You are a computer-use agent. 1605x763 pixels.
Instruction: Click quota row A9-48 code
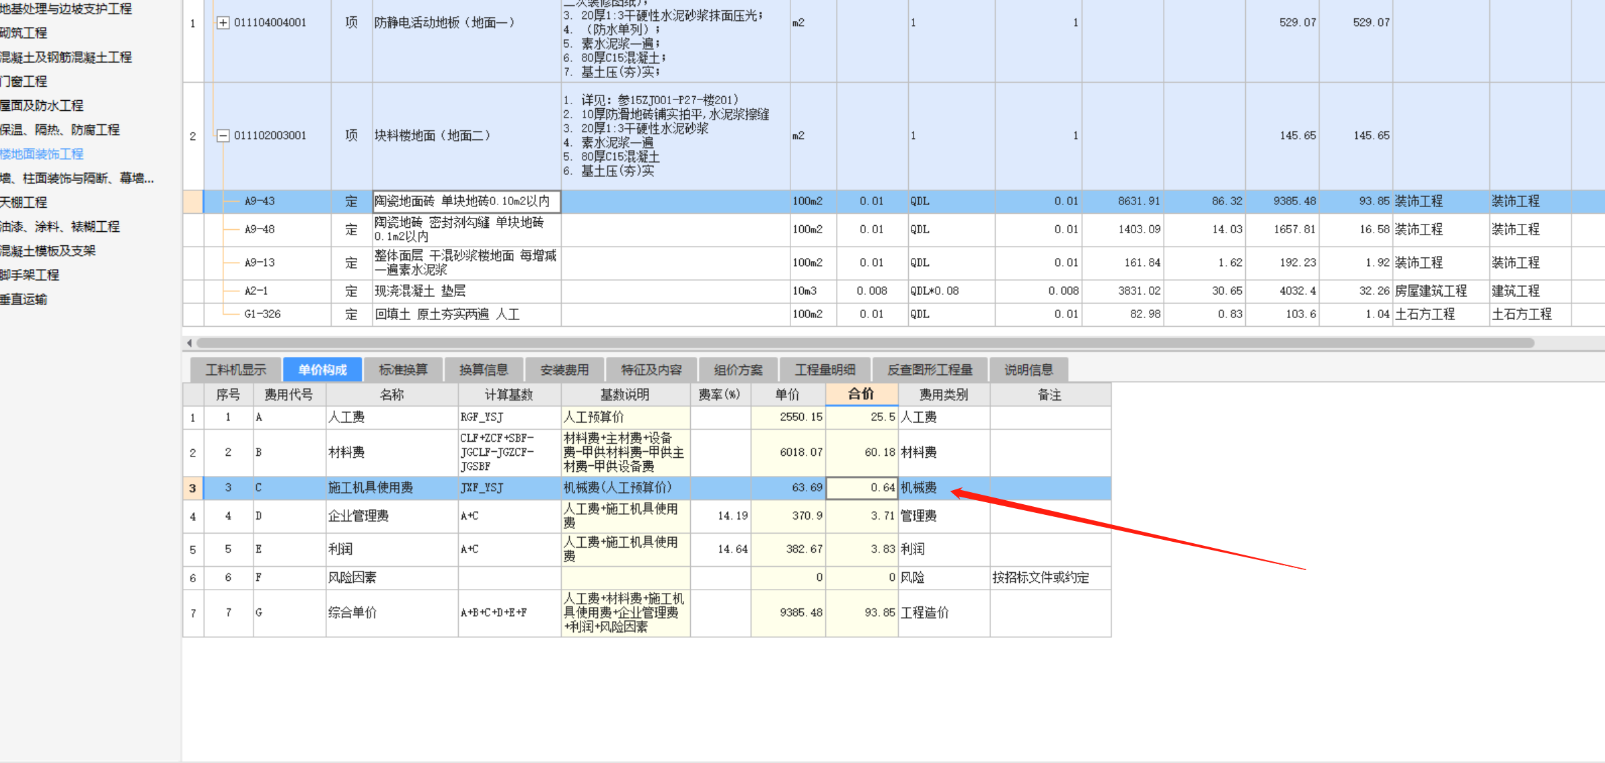point(259,229)
